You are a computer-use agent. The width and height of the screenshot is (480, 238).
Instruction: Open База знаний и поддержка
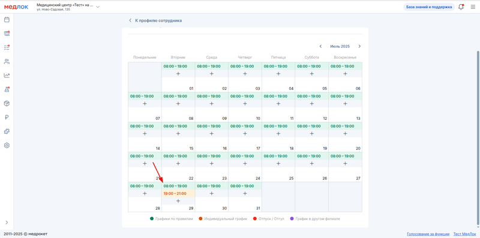(x=429, y=7)
